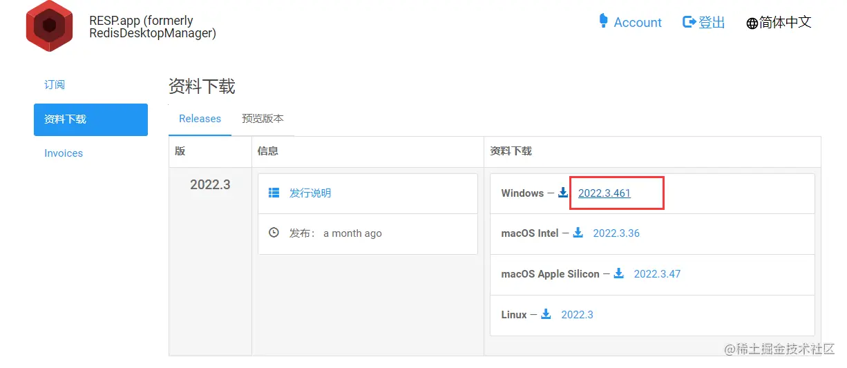
Task: Download macOS Apple Silicon build 2022.3.47
Action: [657, 274]
